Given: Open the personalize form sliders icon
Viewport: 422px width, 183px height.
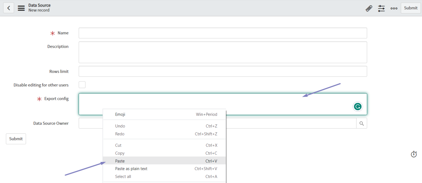Looking at the screenshot, I should [381, 8].
